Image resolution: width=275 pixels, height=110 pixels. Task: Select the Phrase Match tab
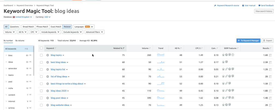42,27
